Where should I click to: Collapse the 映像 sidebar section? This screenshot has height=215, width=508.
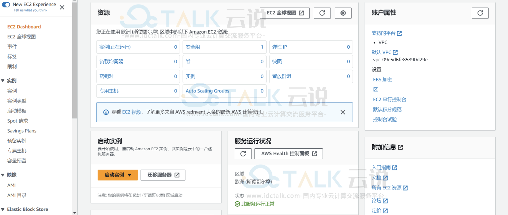pos(3,175)
